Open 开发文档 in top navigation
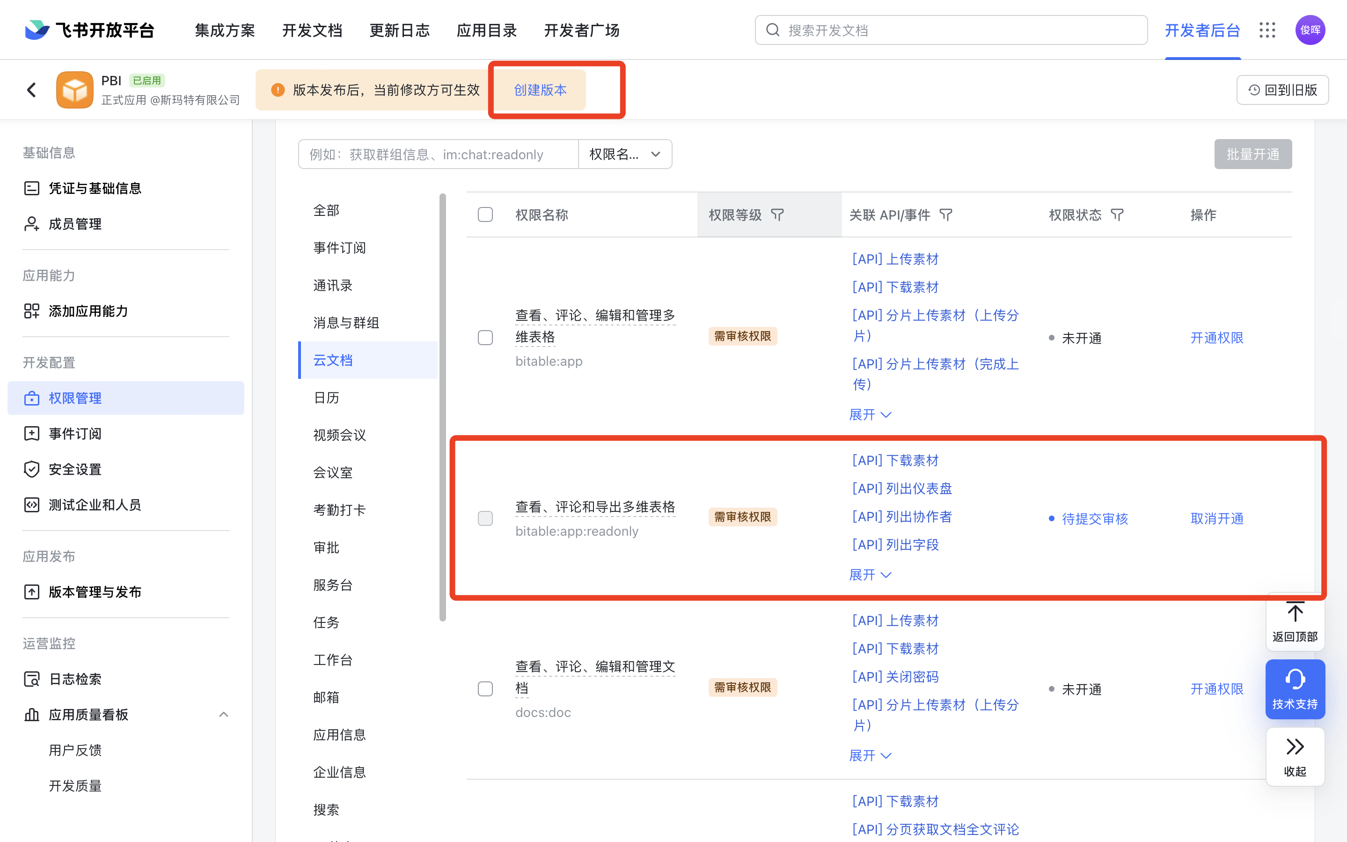 click(312, 30)
